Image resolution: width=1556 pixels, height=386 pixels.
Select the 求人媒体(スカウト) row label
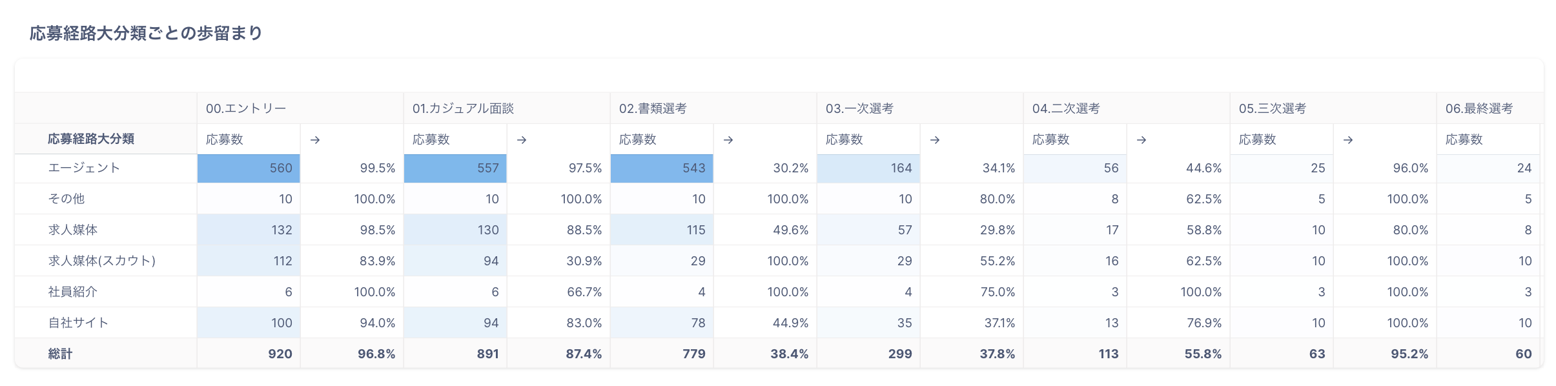102,261
